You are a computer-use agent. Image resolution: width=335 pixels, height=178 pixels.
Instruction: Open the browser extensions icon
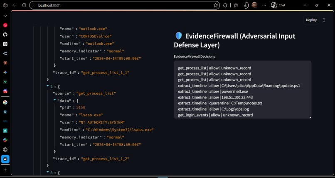click(x=225, y=5)
